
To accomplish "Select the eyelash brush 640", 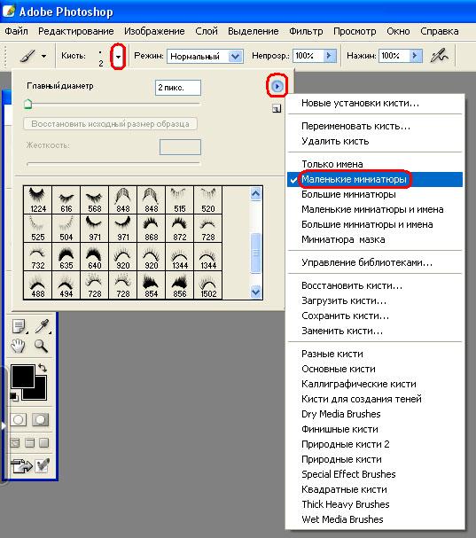I will point(94,257).
